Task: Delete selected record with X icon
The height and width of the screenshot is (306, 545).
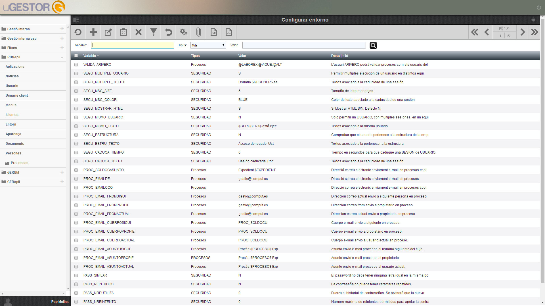Action: point(138,32)
